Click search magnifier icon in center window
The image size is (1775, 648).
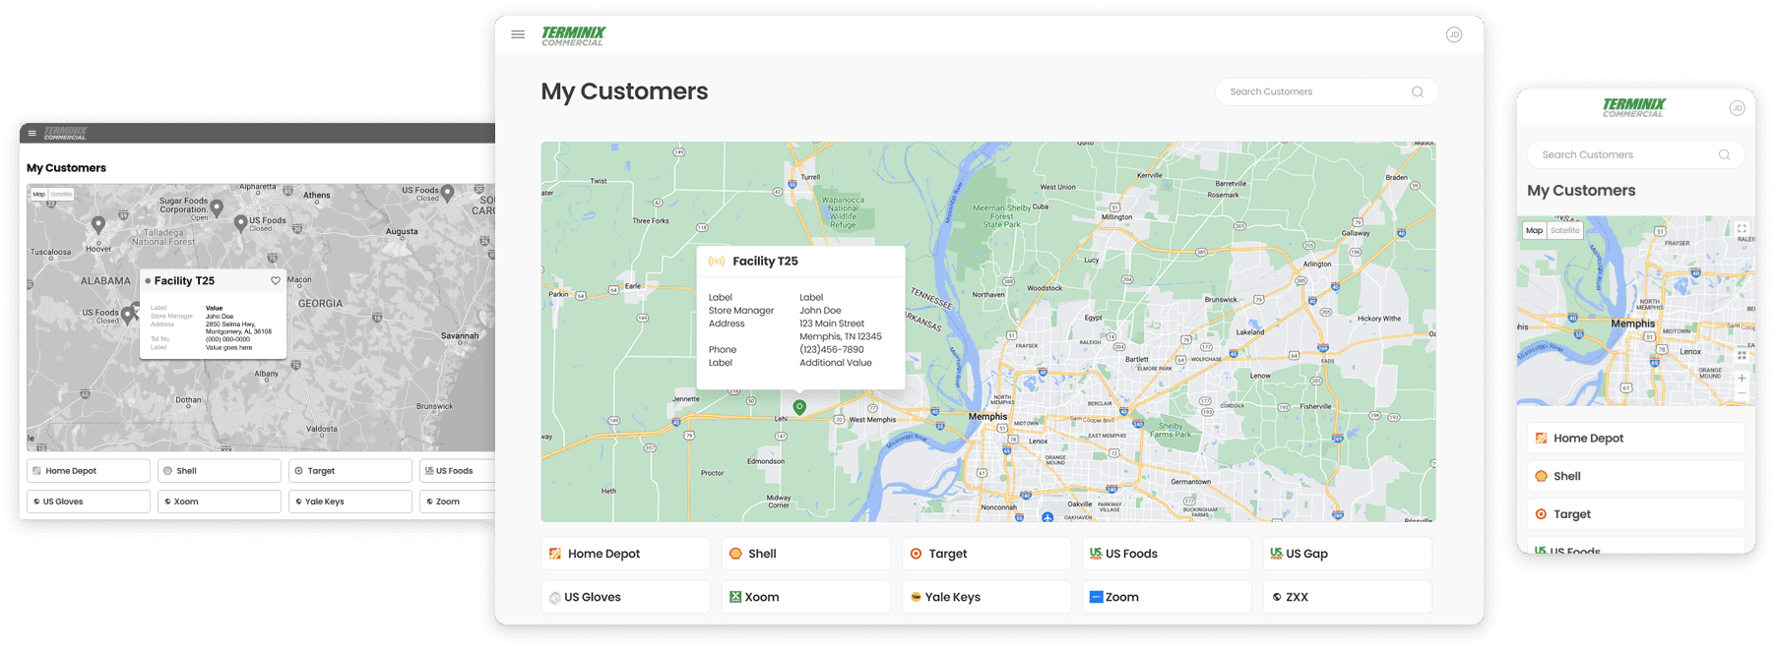(1418, 91)
